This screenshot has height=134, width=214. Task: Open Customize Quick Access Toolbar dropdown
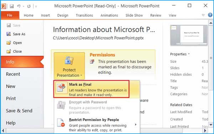coord(36,6)
